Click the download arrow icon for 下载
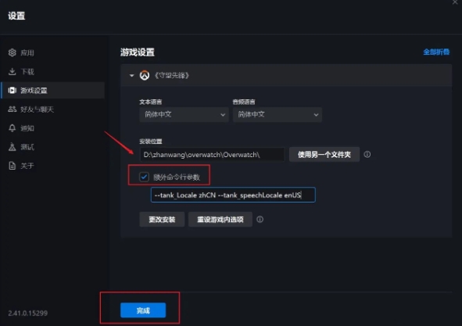Viewport: 462px width, 326px height. pyautogui.click(x=12, y=72)
